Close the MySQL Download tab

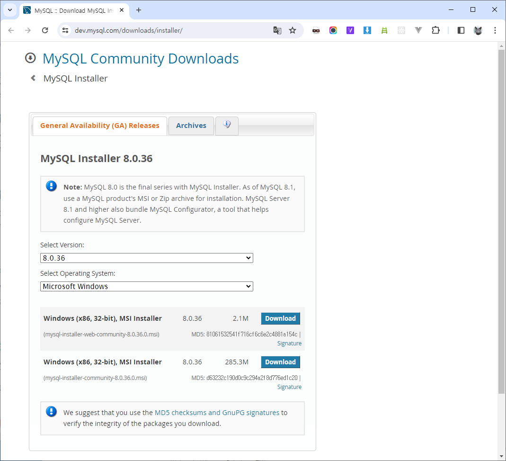click(122, 10)
